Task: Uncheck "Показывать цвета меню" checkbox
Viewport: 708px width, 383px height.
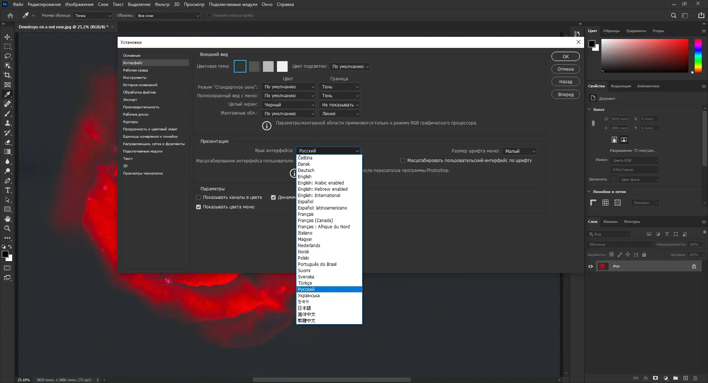Action: [198, 207]
